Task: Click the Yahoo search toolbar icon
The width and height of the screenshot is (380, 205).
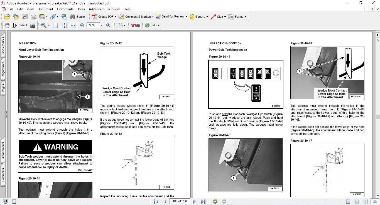Action: point(135,25)
